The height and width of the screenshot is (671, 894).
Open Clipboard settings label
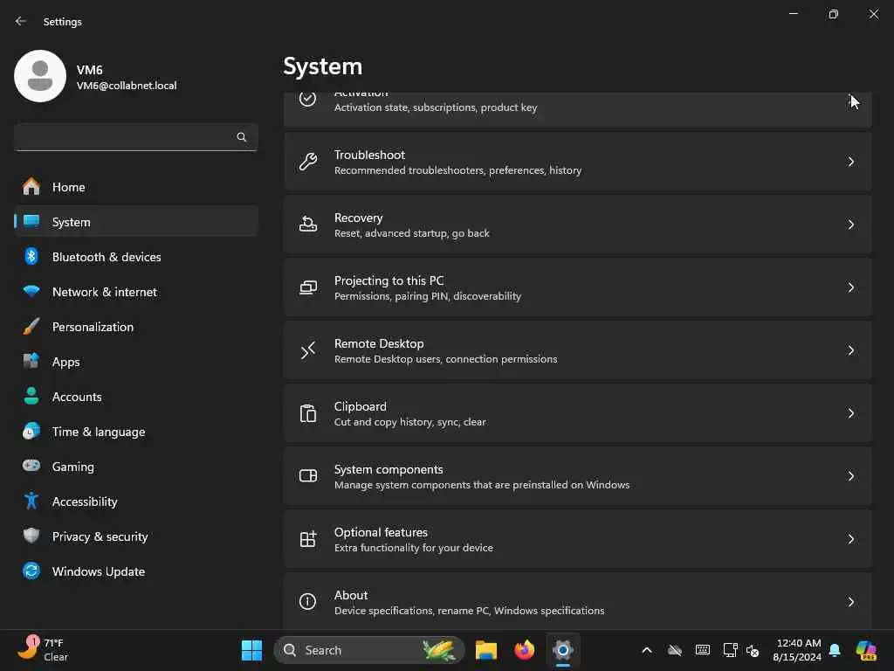click(x=360, y=406)
